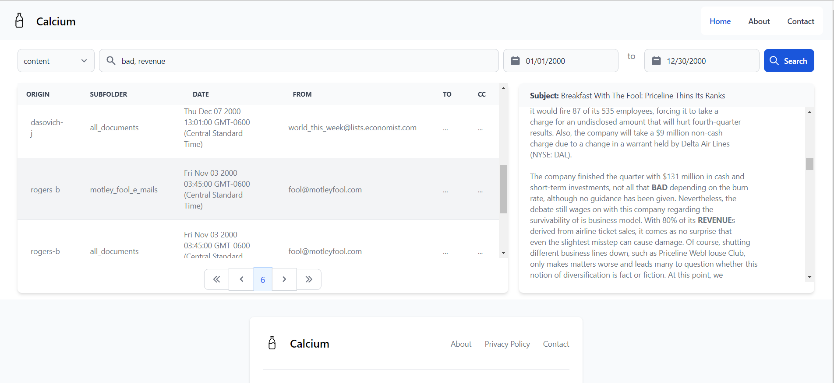Click the results table scroll-down arrow
The height and width of the screenshot is (383, 834).
point(503,253)
